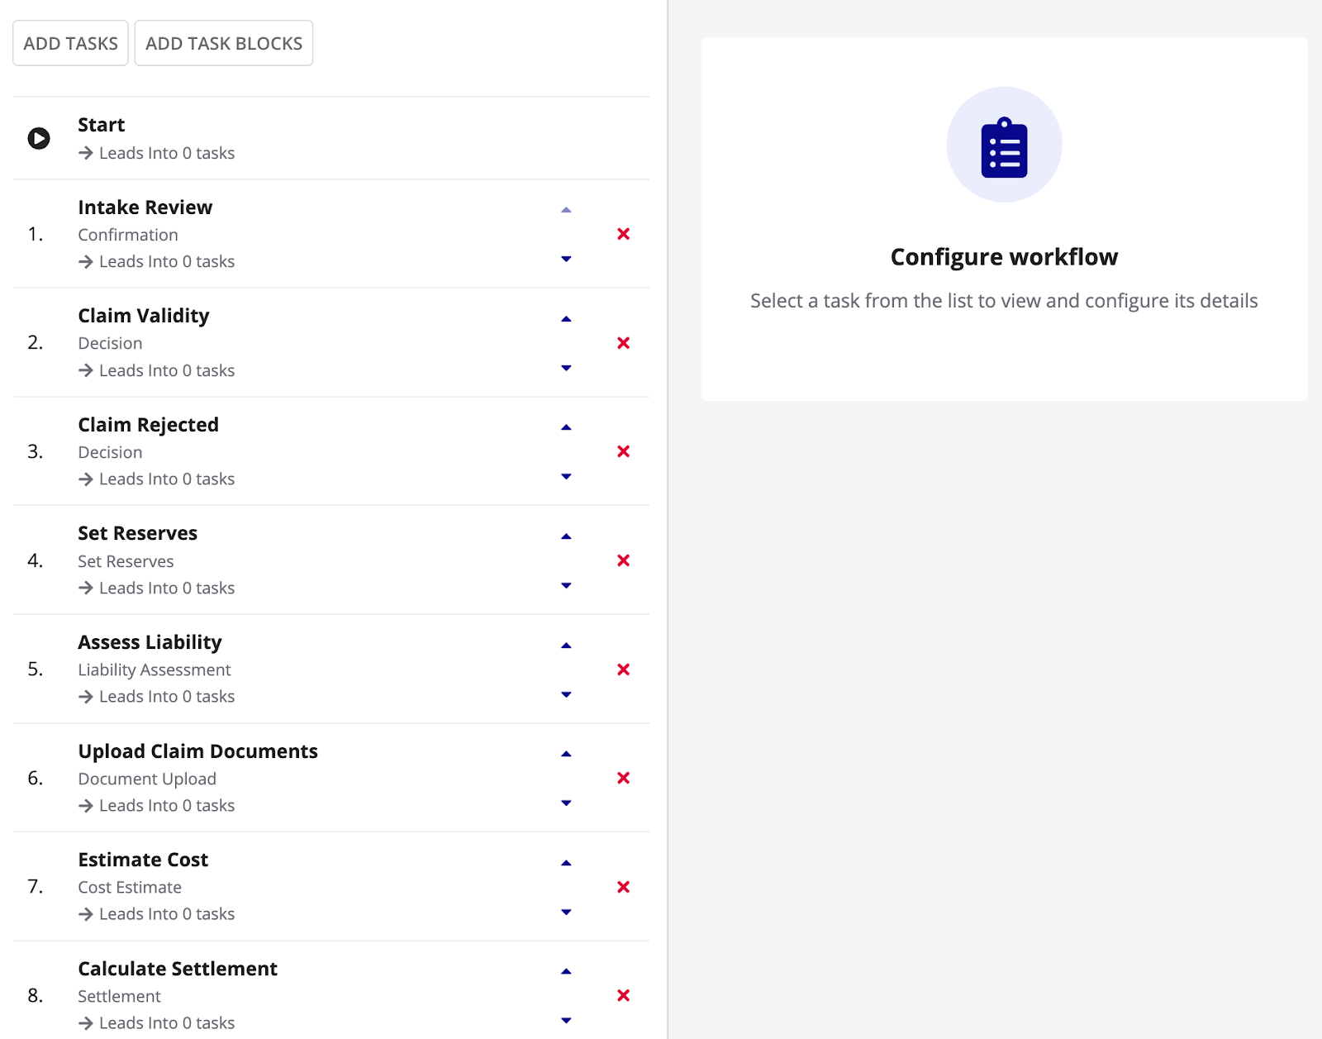Image resolution: width=1322 pixels, height=1039 pixels.
Task: Select the Assess Liability task
Action: 150,642
